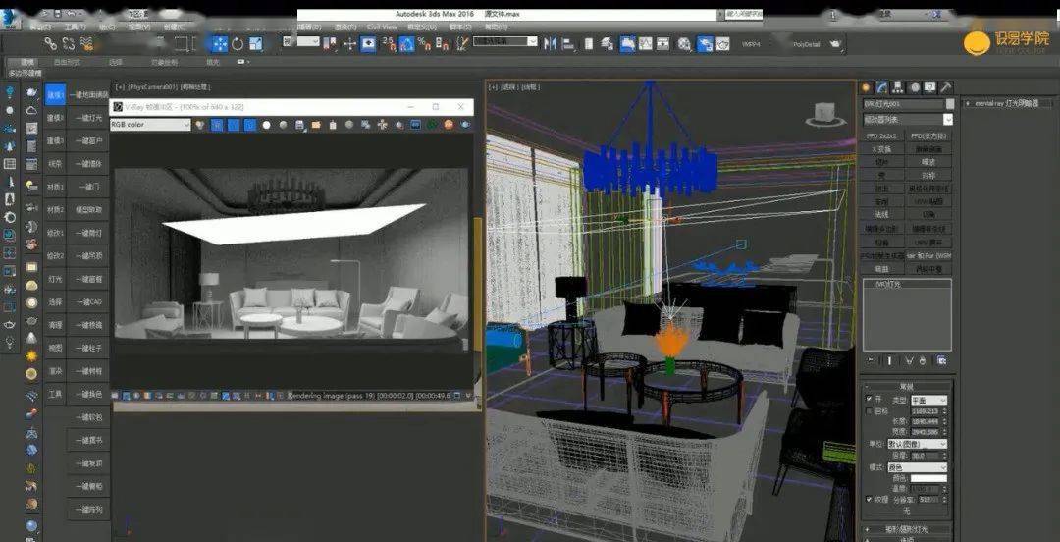Open the Rendered Frame Window icon
Viewport: 1060px width, 542px height.
[x=723, y=44]
